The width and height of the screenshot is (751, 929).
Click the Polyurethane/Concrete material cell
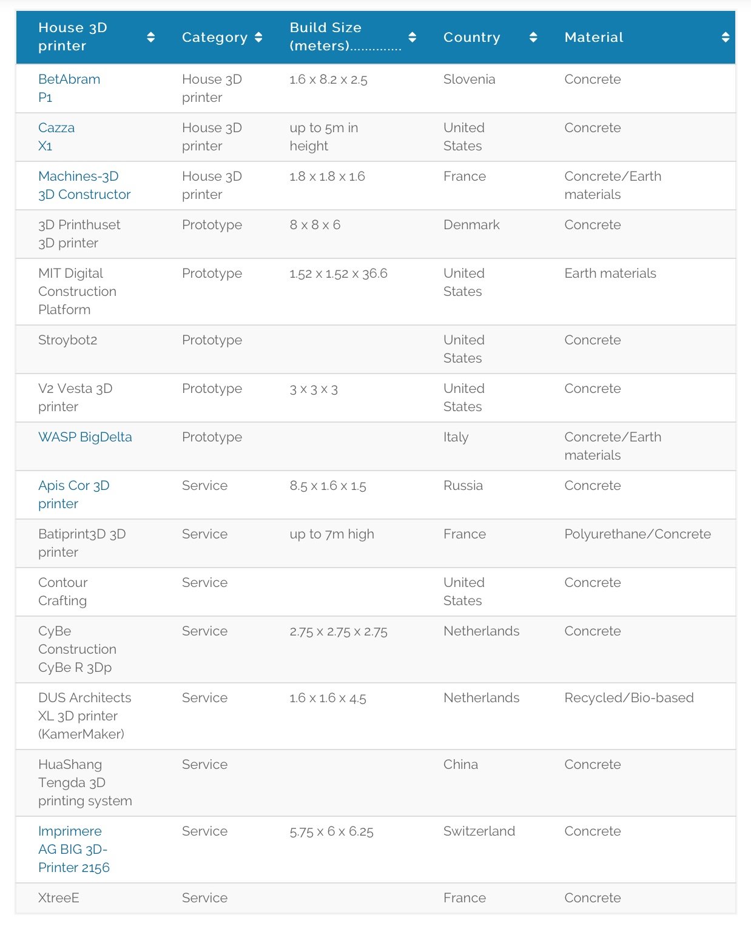coord(638,534)
